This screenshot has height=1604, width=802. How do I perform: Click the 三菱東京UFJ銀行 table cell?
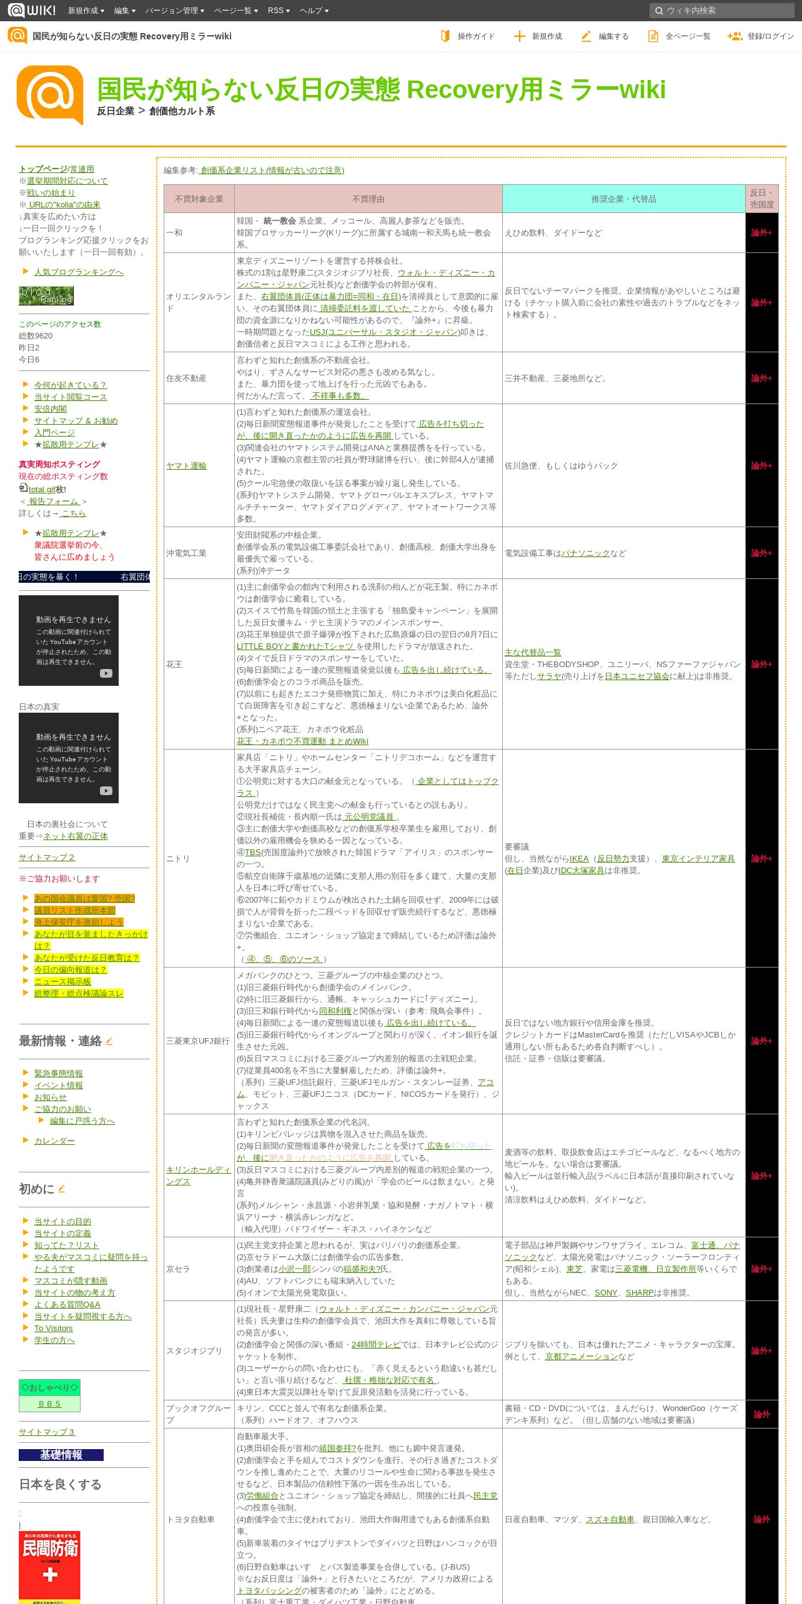click(x=199, y=1041)
